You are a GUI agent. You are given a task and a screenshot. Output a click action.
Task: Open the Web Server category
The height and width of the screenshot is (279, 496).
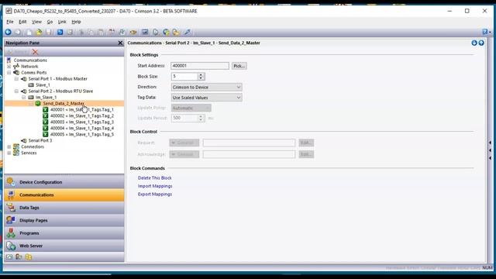point(64,246)
